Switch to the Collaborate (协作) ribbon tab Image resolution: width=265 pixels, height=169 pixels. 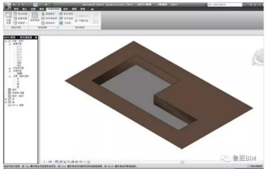(x=66, y=9)
